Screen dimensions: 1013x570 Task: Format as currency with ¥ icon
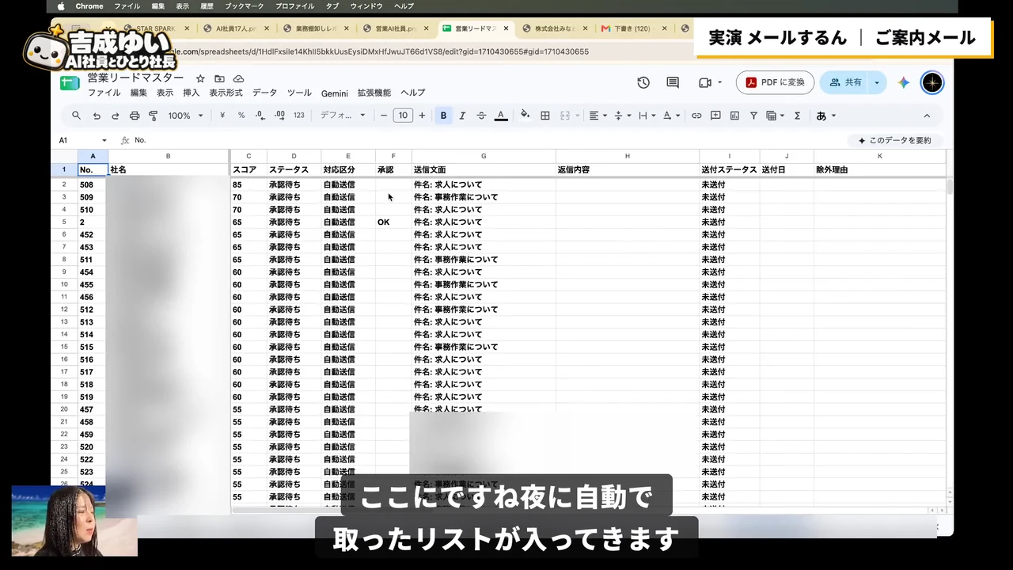point(222,116)
